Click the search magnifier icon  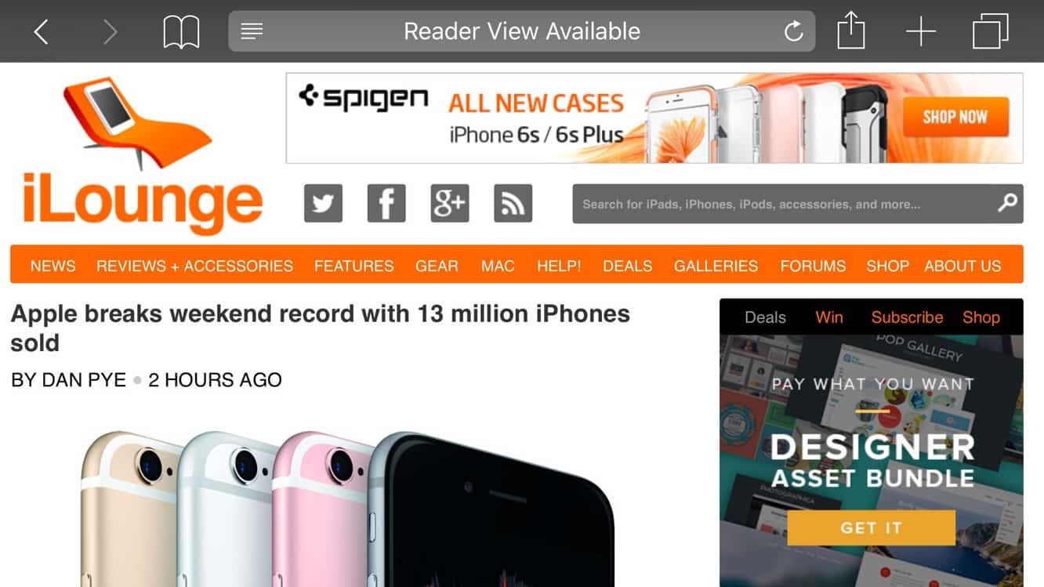coord(1007,204)
